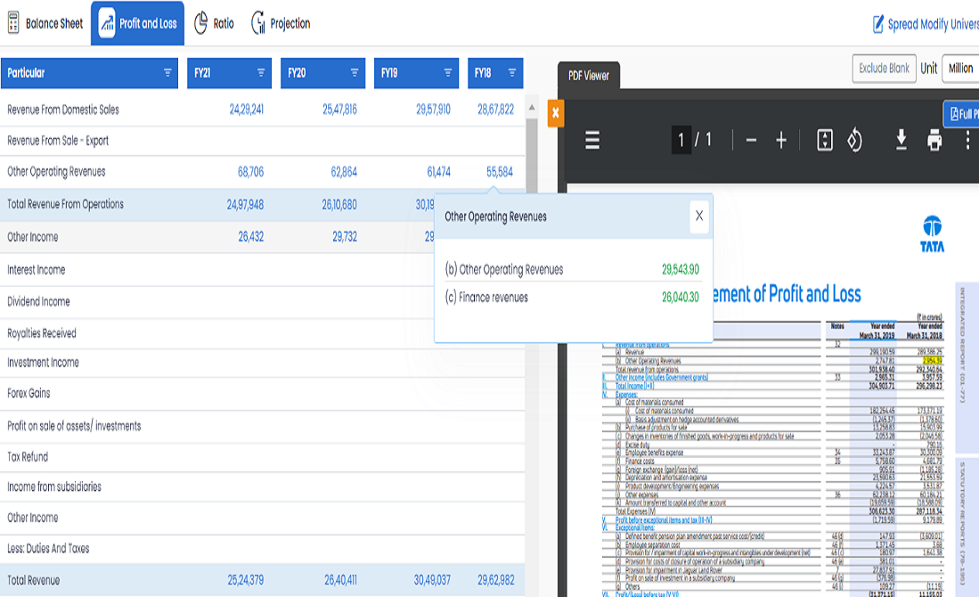Close the PDF panel with orange X

[555, 113]
